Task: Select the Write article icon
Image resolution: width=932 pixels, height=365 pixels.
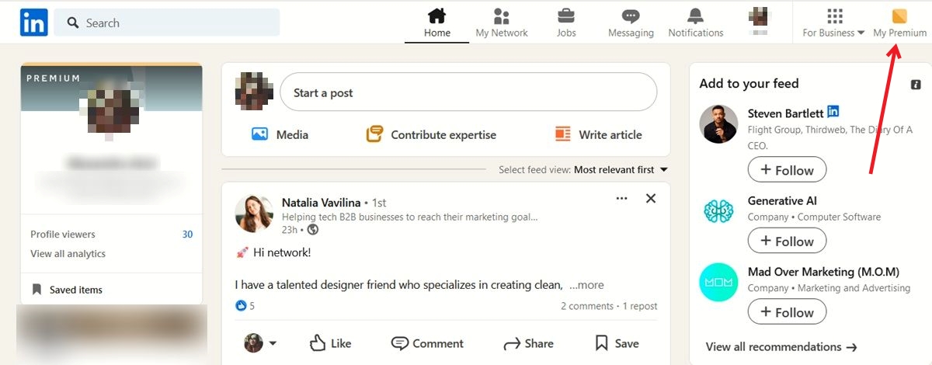Action: click(x=563, y=134)
